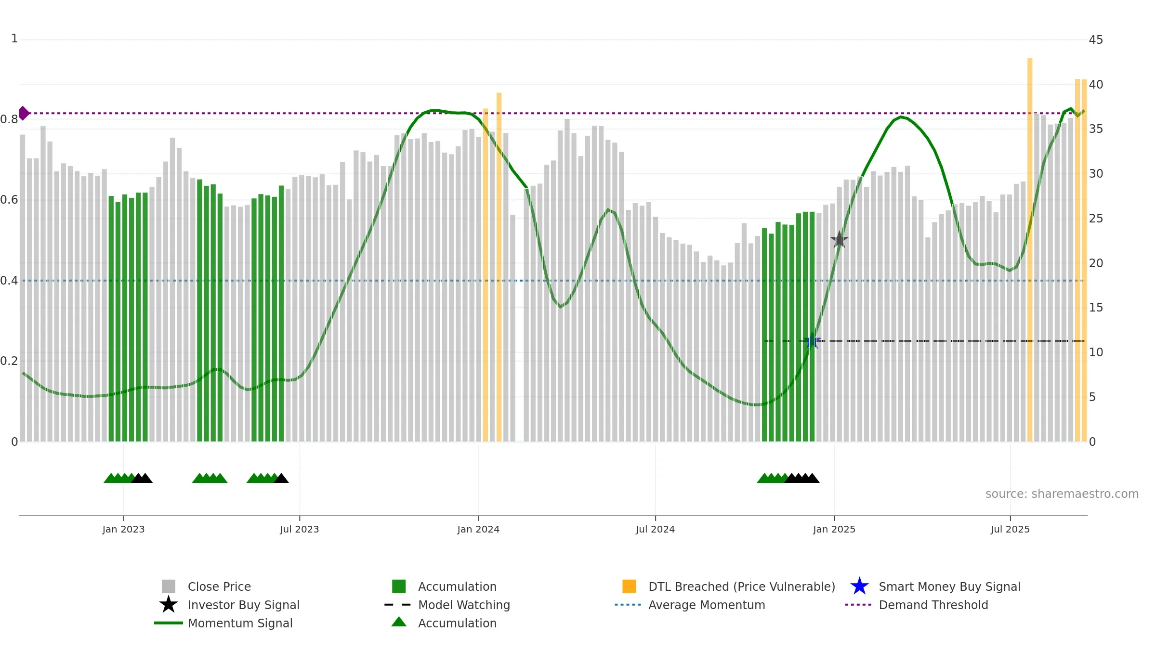Click the Jul 2023 axis label

(300, 529)
